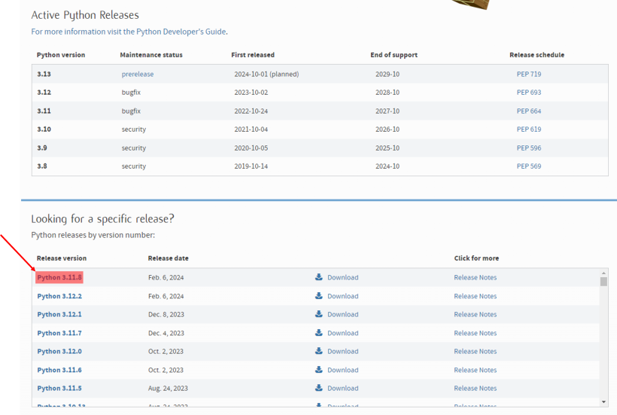Click the 'Dec. 4, 2023' release date
This screenshot has height=415, width=617.
point(166,333)
